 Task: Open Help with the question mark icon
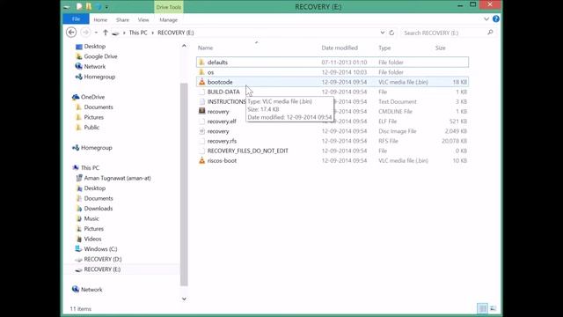click(x=496, y=19)
